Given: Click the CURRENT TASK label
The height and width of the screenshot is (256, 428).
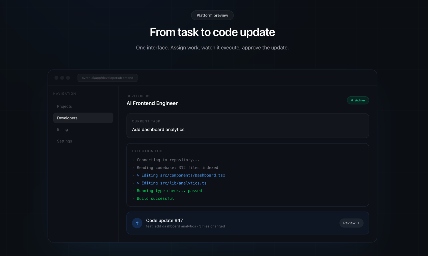Looking at the screenshot, I should (146, 121).
